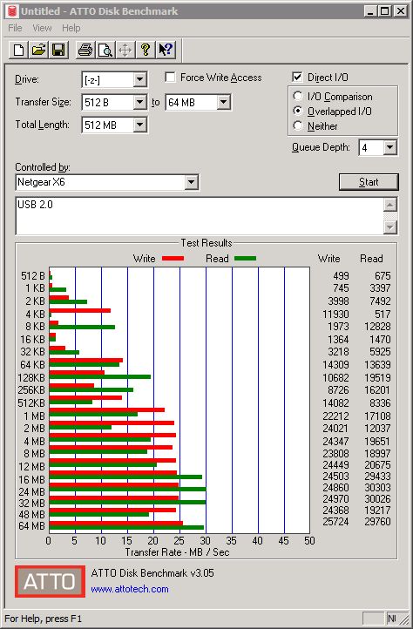Open the Controlled by Netgear X6 dropdown
Viewport: 413px width, 629px height.
[x=191, y=183]
